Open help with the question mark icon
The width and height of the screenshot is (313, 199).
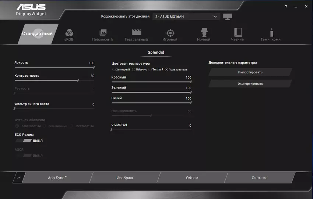click(286, 7)
